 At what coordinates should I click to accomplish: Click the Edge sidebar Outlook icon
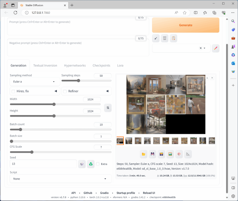pos(233,63)
